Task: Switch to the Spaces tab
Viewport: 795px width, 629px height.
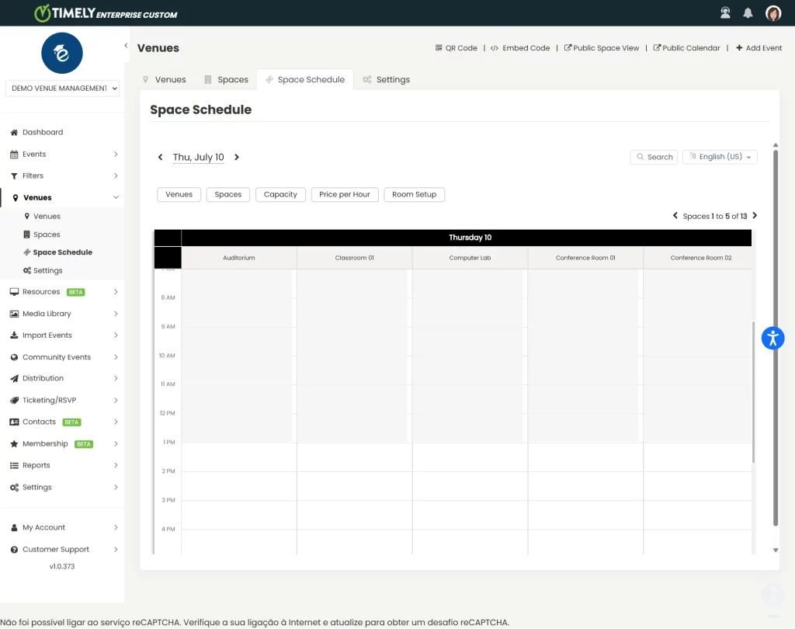Action: [x=226, y=80]
